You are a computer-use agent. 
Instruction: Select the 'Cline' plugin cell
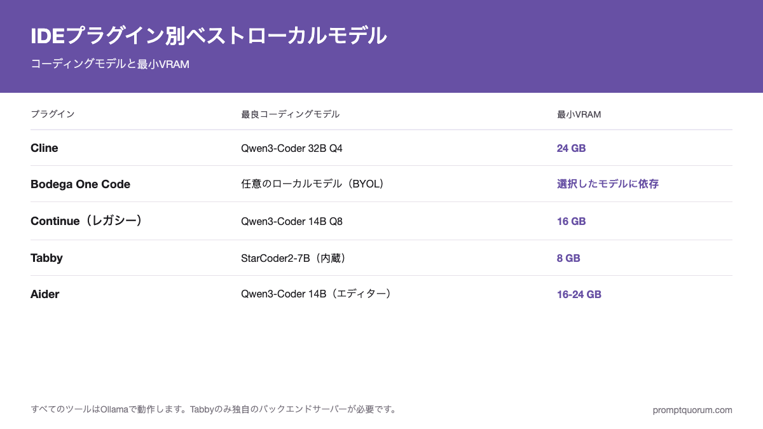click(45, 148)
